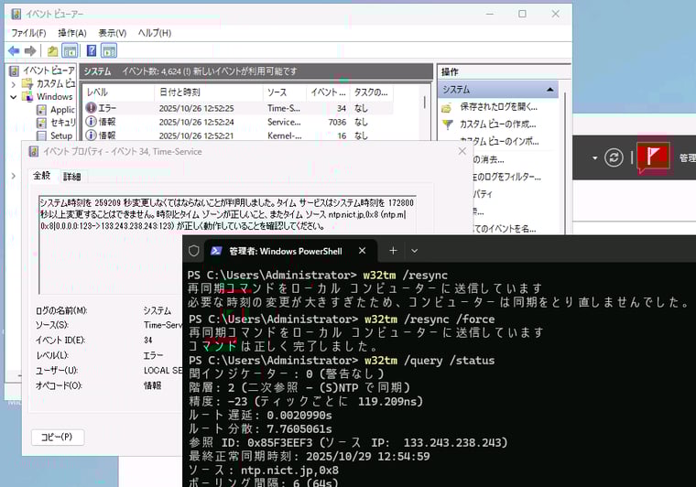Open the notifications flag in Server Manager
696x487 pixels.
(x=652, y=157)
